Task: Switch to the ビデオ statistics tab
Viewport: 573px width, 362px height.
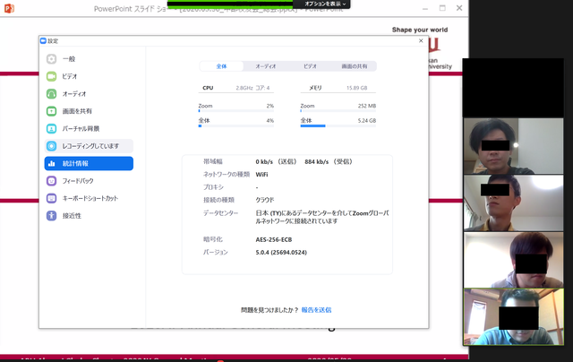Action: click(310, 66)
